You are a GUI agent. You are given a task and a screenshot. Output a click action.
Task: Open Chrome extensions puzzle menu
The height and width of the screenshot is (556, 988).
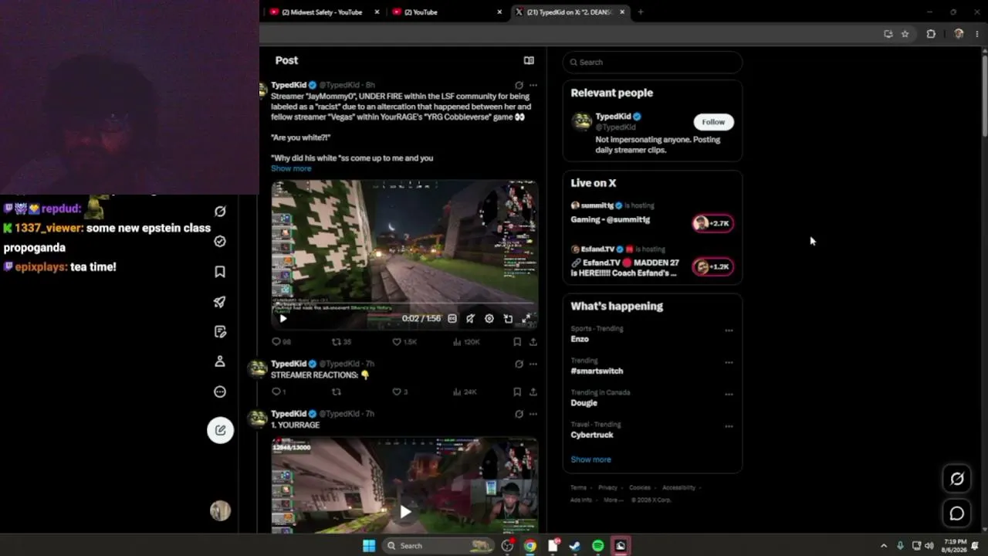click(x=931, y=34)
